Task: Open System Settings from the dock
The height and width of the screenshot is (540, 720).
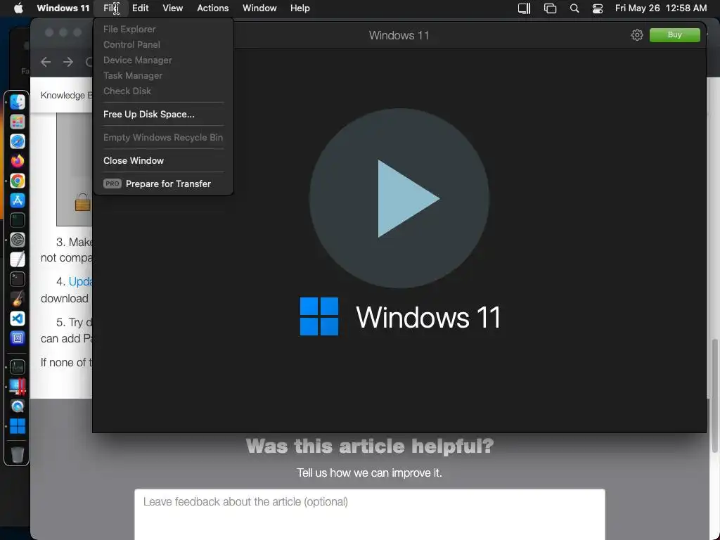Action: click(x=18, y=240)
